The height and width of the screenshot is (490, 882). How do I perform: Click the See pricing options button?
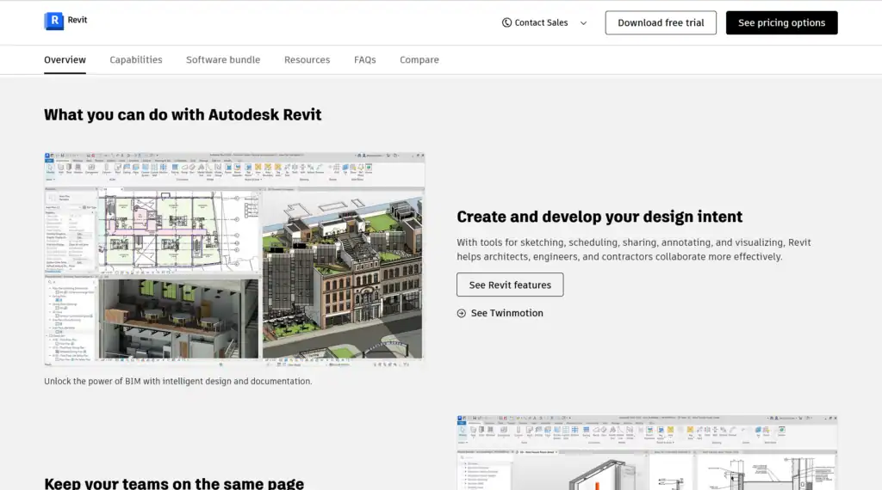[781, 23]
